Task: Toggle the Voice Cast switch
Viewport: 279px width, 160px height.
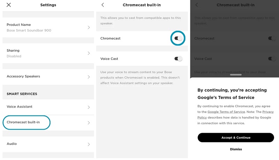Action: click(178, 59)
